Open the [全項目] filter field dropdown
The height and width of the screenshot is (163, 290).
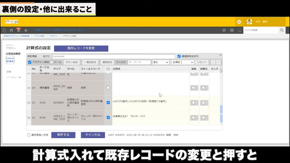point(182,62)
